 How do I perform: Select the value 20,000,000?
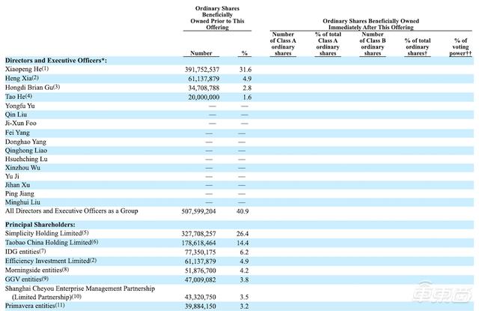[204, 97]
